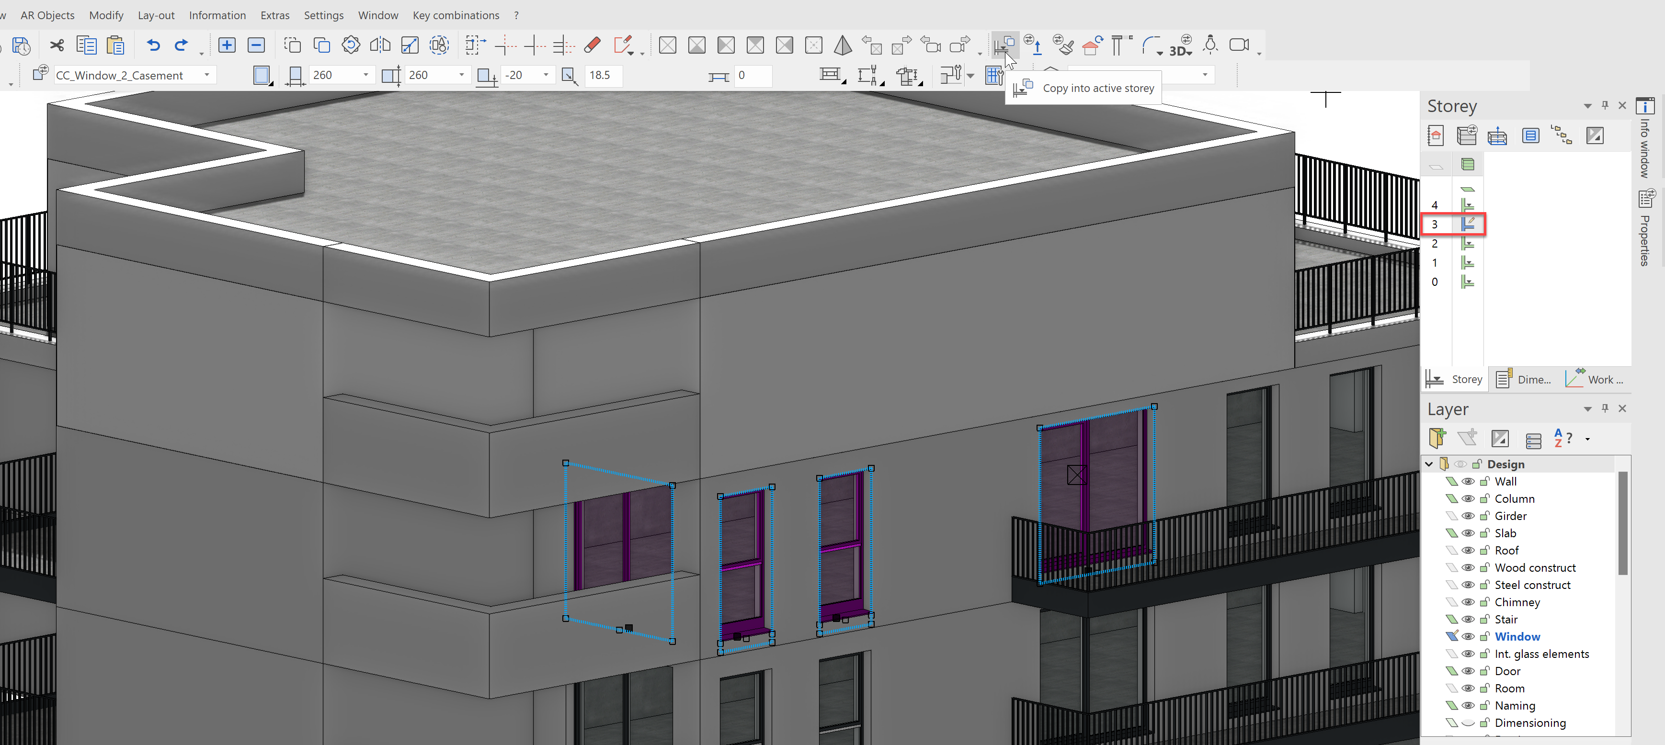1665x745 pixels.
Task: Click the blue plus zoom-in icon
Action: coord(227,45)
